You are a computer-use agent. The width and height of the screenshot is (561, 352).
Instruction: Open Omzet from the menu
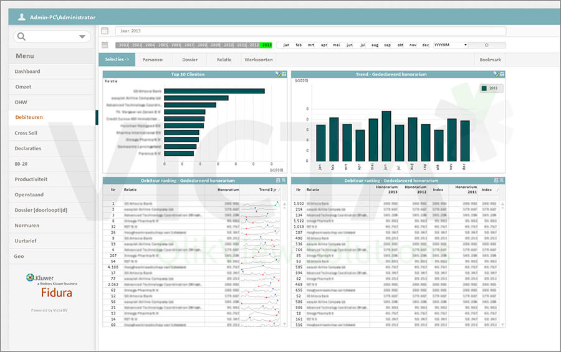coord(52,87)
